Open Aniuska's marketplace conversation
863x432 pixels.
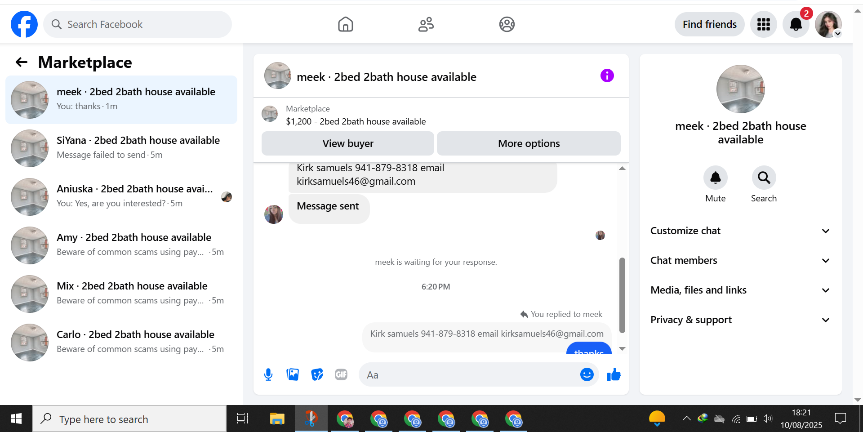click(x=121, y=196)
